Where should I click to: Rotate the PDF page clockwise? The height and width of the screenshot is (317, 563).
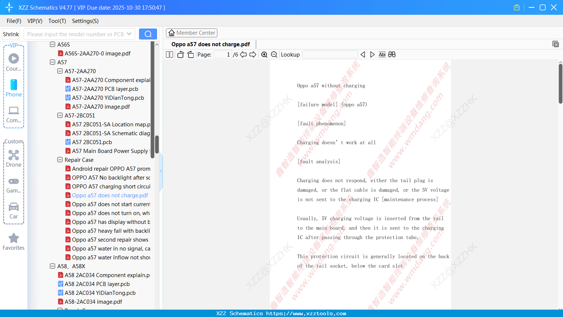tap(190, 55)
